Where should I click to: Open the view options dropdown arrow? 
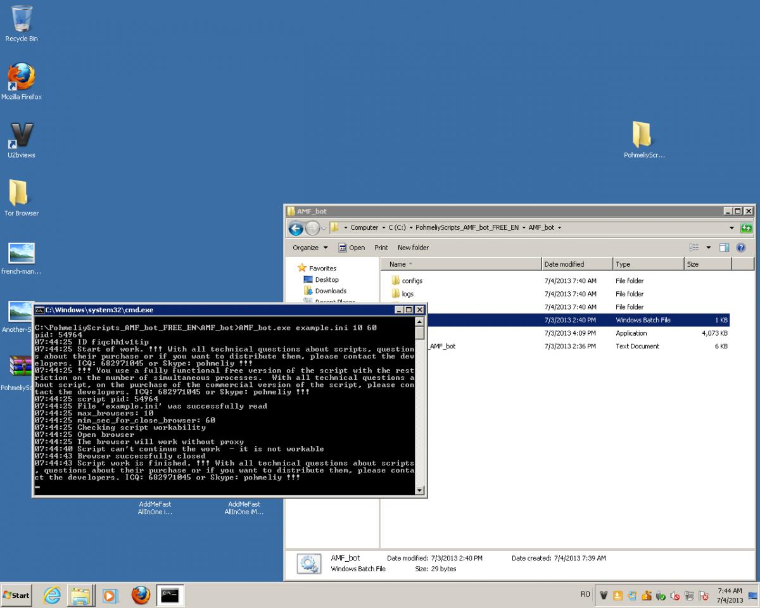(709, 248)
